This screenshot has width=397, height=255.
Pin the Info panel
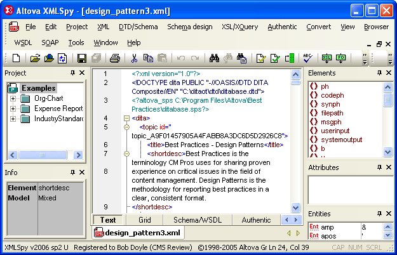[72, 172]
